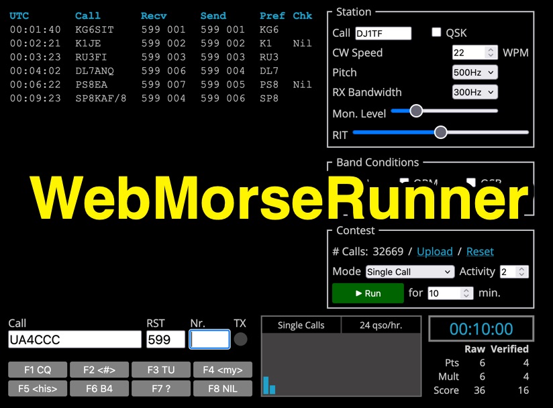Open the Mode Single Call dropdown
Viewport: 553px width, 408px height.
tap(410, 272)
